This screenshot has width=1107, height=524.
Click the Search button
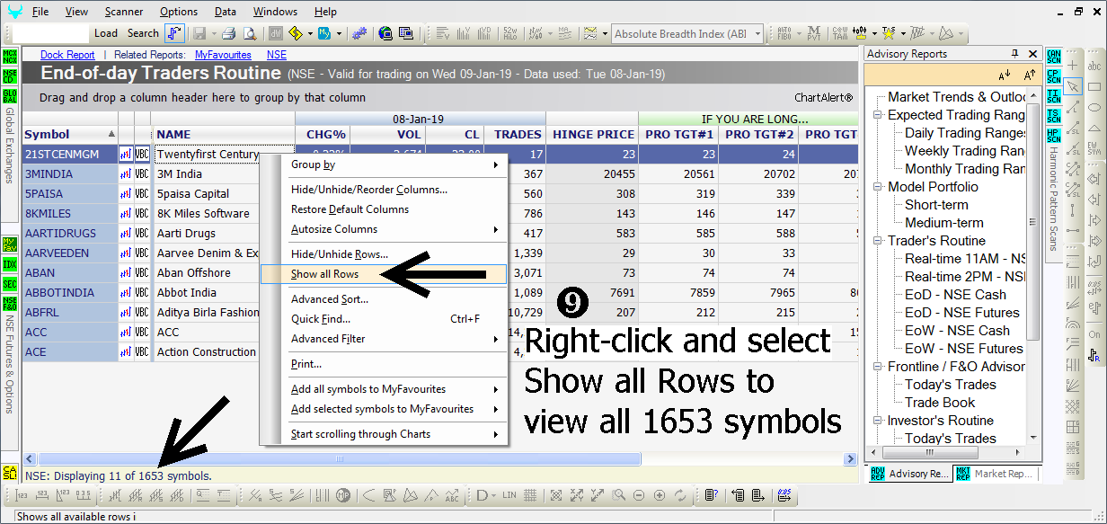[143, 33]
